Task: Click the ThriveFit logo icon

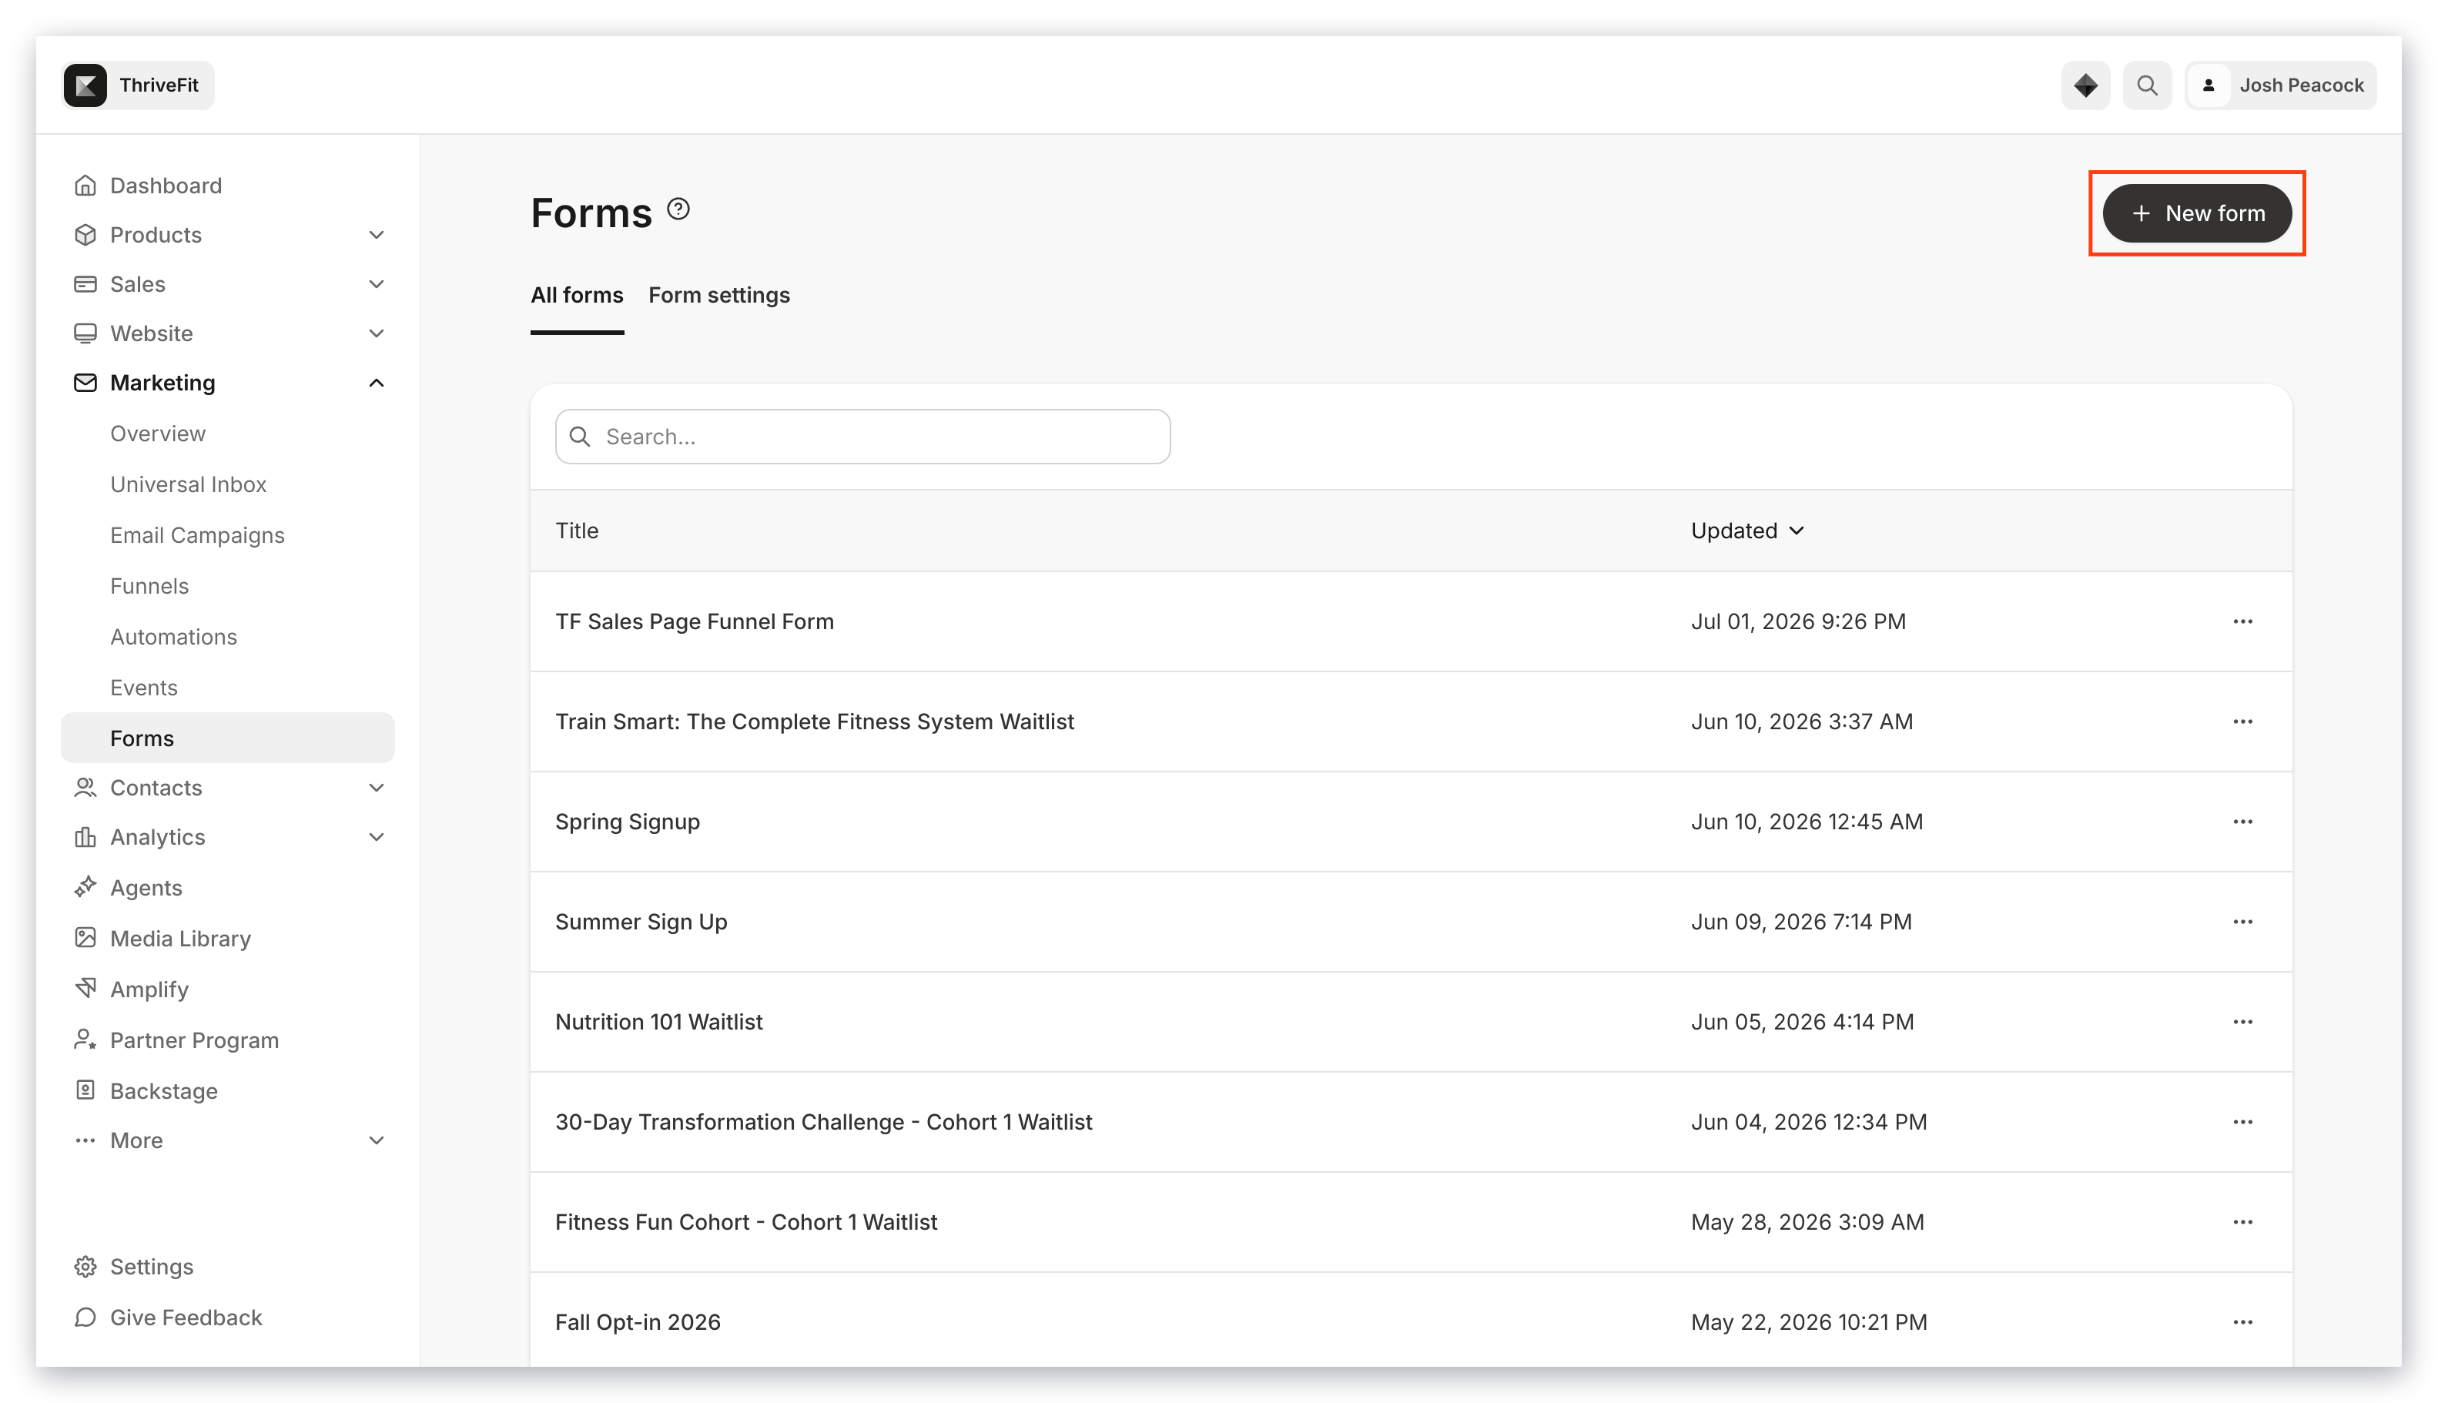Action: pyautogui.click(x=85, y=85)
